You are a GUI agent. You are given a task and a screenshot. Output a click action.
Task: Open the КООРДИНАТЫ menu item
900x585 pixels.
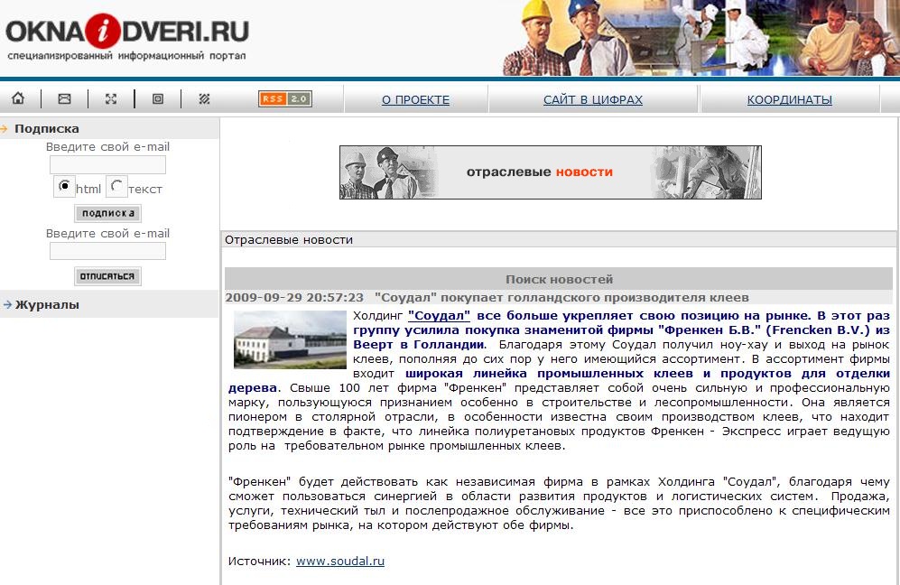(789, 99)
